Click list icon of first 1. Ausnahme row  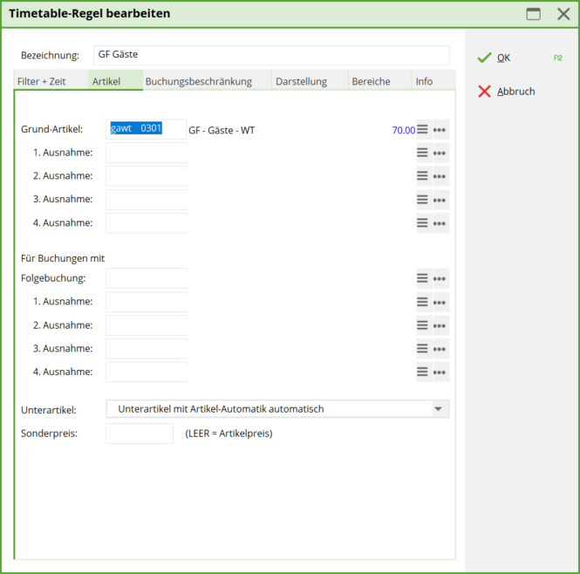pos(423,153)
